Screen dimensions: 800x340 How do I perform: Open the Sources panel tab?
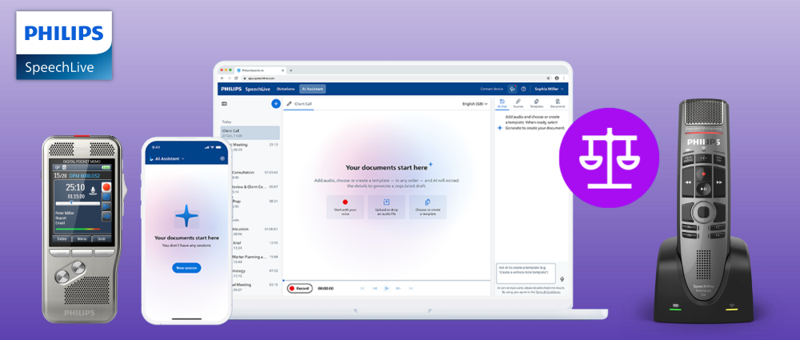coord(518,103)
